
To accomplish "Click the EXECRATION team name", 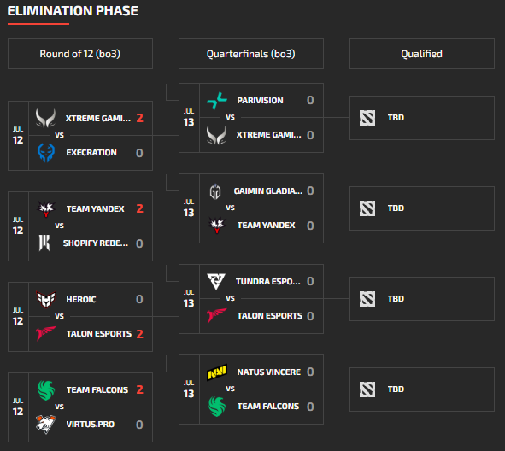I will [91, 153].
